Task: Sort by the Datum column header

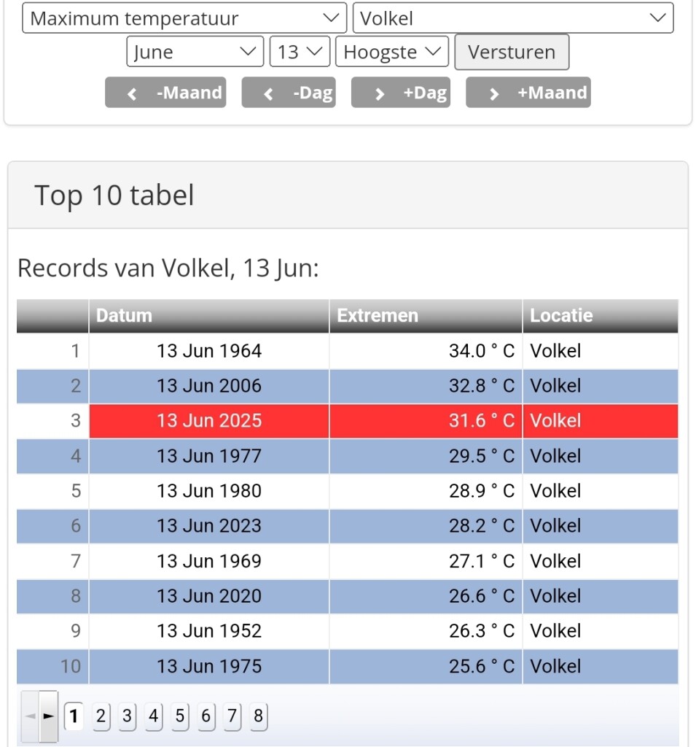Action: point(209,316)
